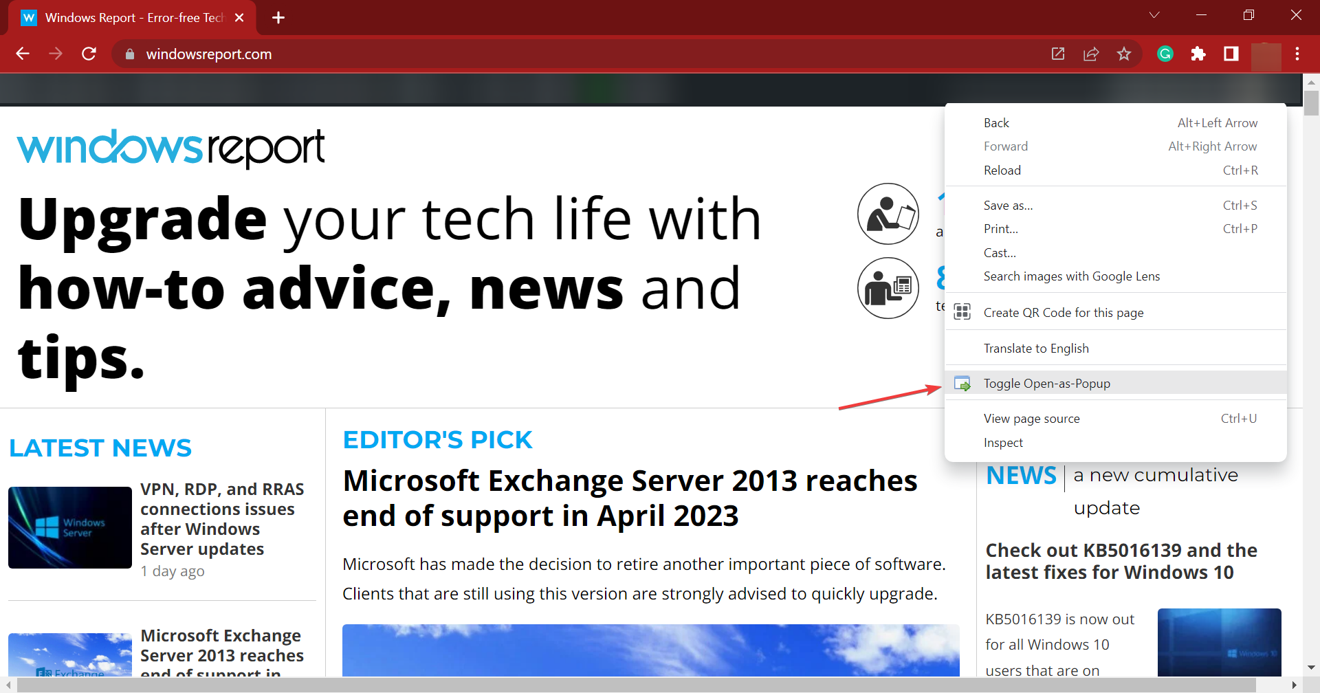Viewport: 1320px width, 693px height.
Task: Choose Translate to English
Action: coord(1116,349)
